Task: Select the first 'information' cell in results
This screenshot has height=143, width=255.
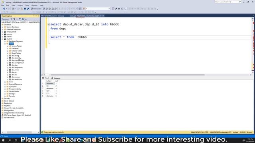Action: 50,83
